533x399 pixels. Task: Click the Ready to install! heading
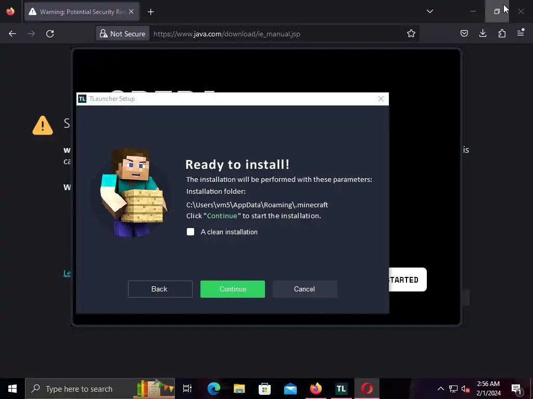pyautogui.click(x=237, y=165)
